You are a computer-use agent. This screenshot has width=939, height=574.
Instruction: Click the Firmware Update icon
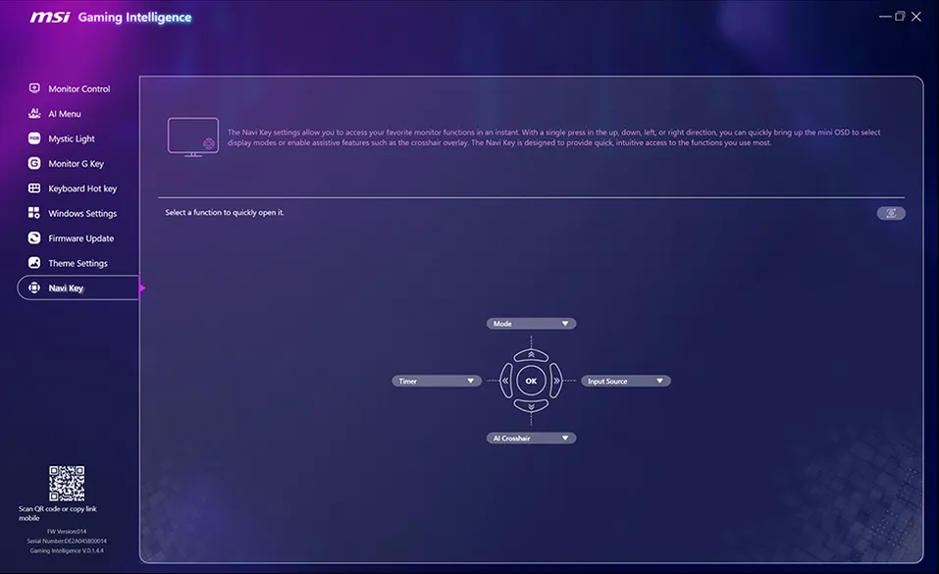click(34, 237)
